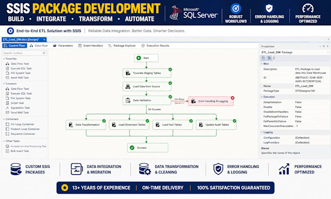Switch Properties to Categorized view

[x=263, y=58]
